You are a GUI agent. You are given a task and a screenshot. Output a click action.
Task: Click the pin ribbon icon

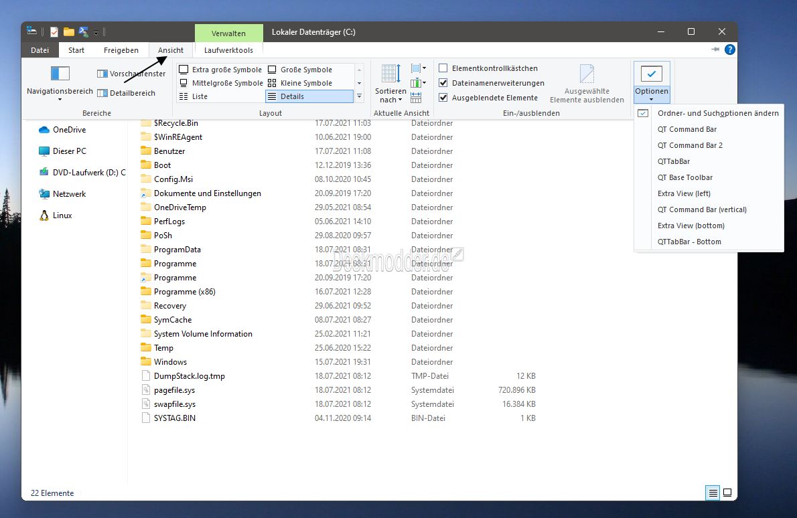point(715,50)
